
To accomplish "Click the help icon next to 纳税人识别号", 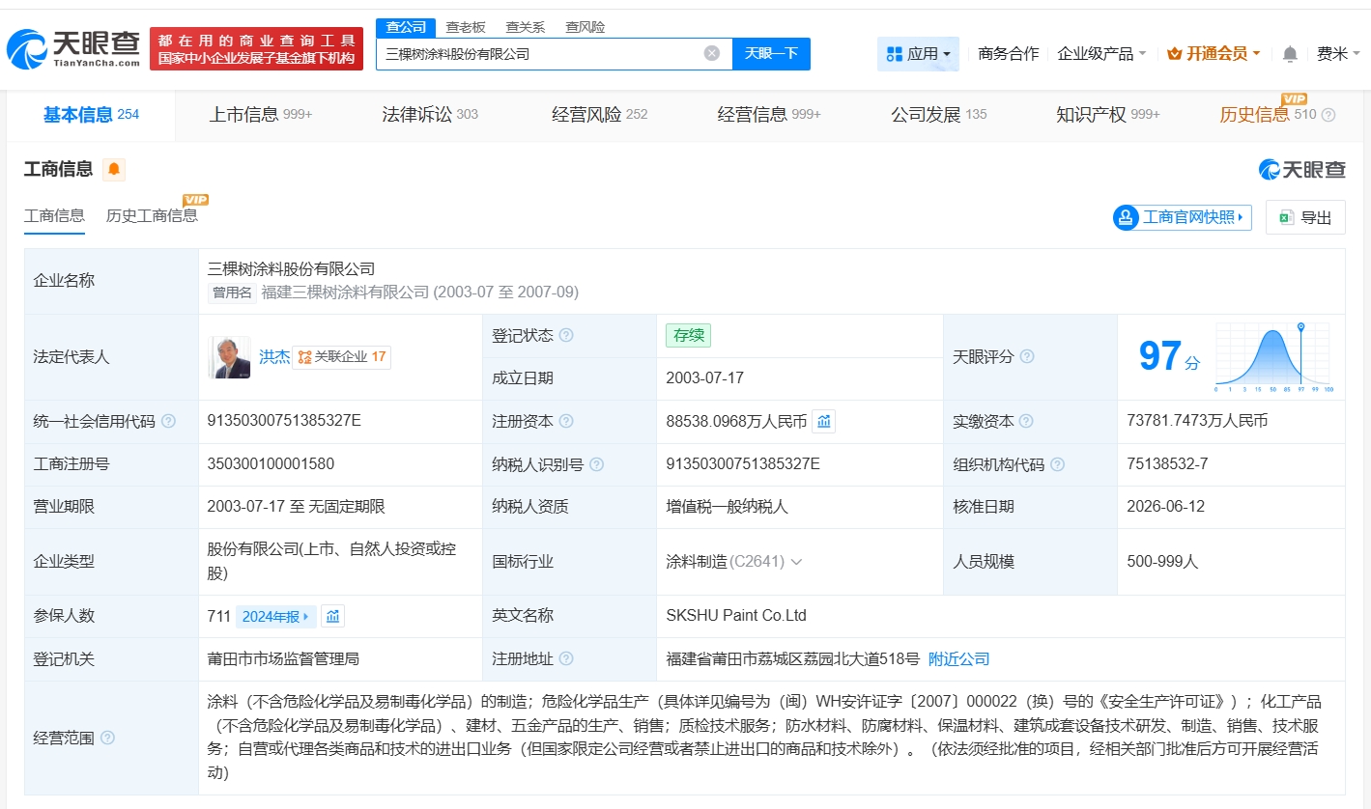I will 597,464.
